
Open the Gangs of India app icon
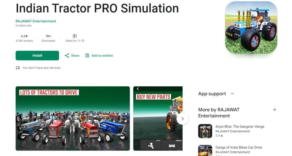(205, 150)
